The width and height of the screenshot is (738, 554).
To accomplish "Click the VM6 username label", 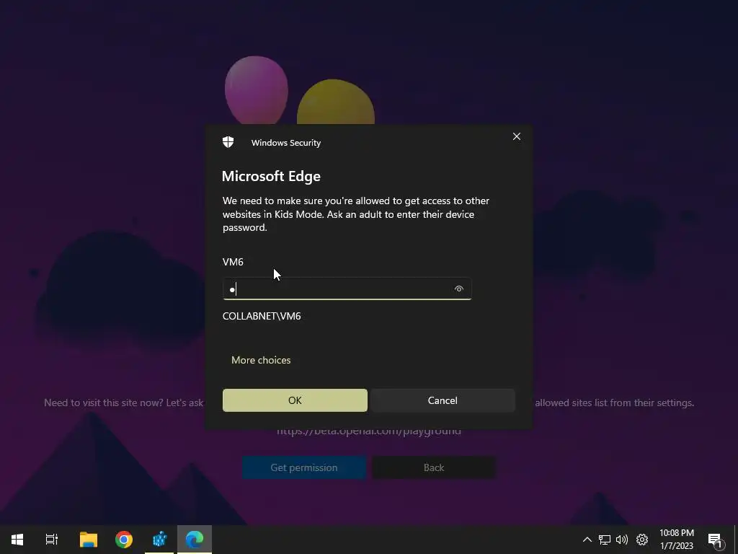I will tap(233, 262).
